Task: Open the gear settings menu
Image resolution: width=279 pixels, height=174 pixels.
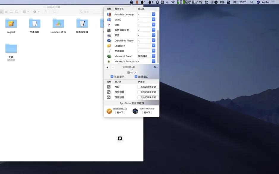Action: tap(155, 67)
